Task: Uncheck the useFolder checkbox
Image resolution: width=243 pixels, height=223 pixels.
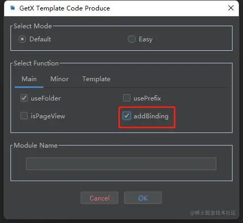Action: [24, 98]
